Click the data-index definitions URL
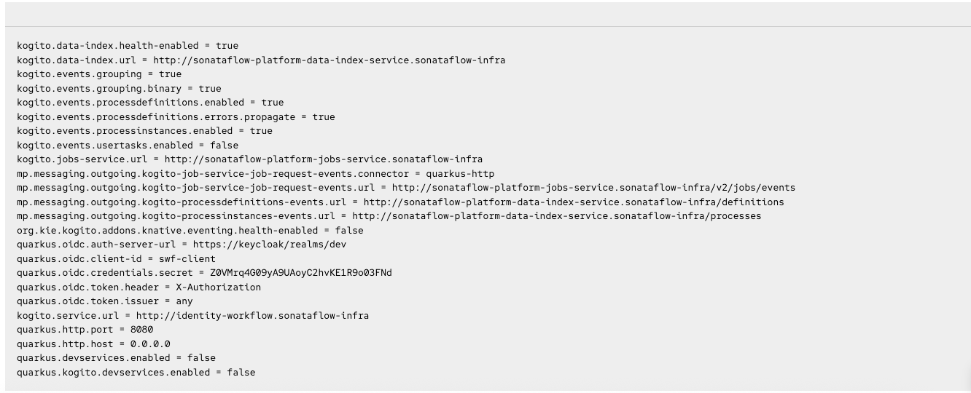971x393 pixels. tap(574, 202)
